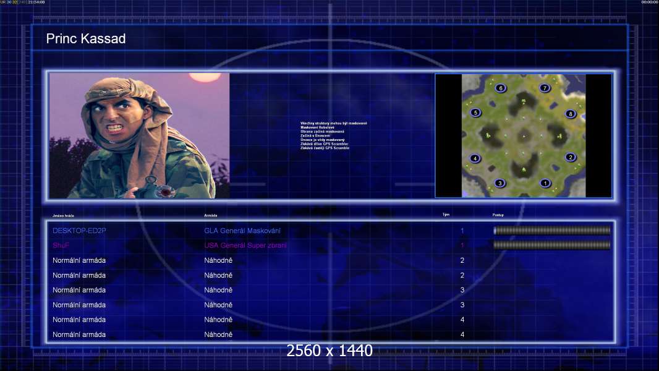Image resolution: width=659 pixels, height=371 pixels.
Task: Click start position 4 marker on minimap
Action: 475,158
